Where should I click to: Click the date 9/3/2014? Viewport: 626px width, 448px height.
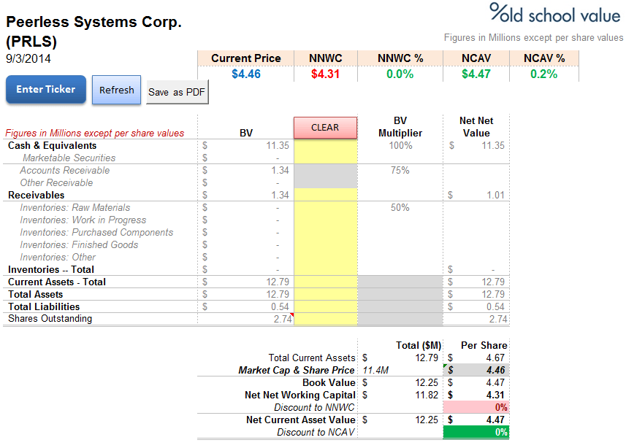pyautogui.click(x=28, y=58)
